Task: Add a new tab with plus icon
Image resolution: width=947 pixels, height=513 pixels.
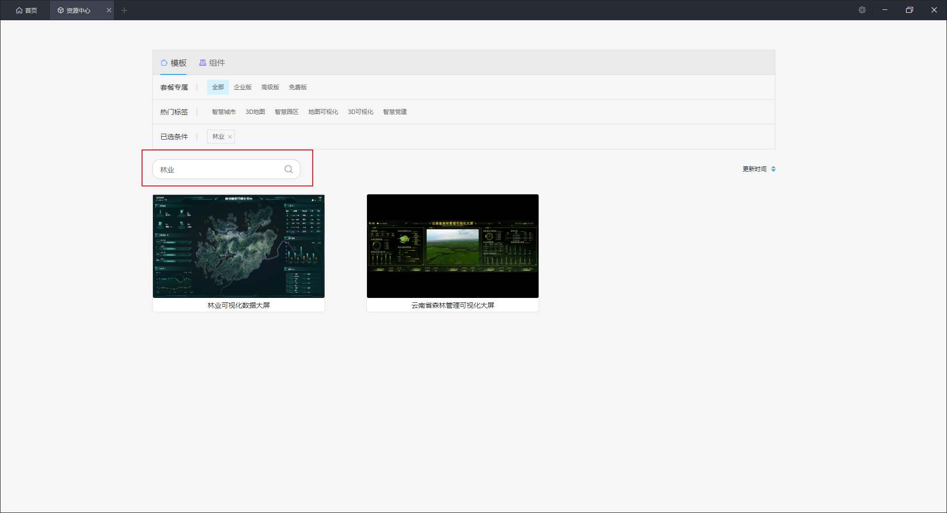Action: point(124,10)
